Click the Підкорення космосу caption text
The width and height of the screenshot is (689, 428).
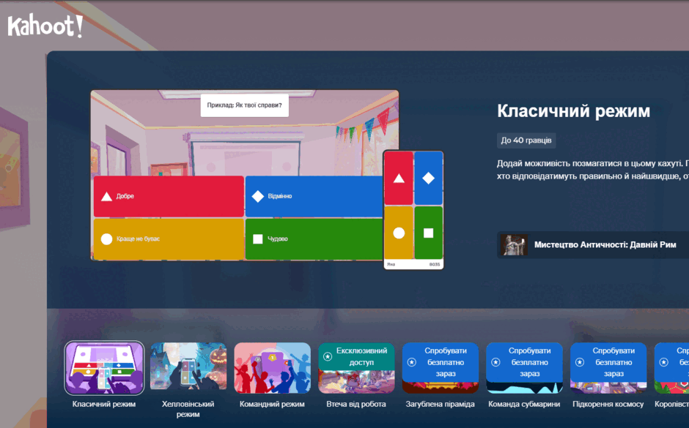tap(608, 404)
